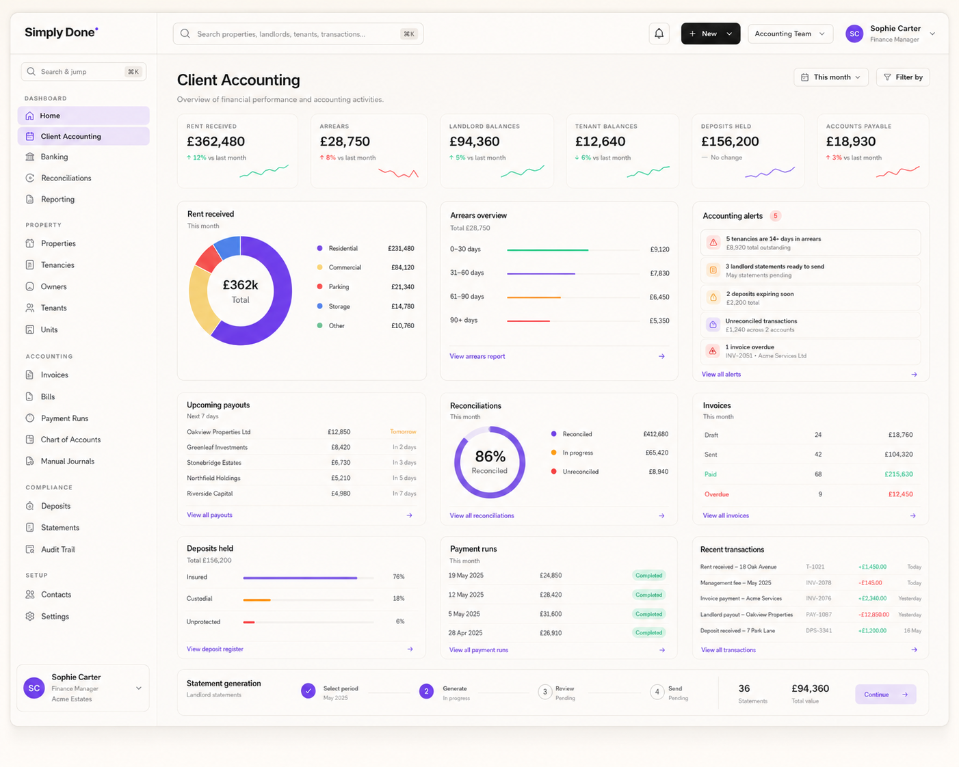This screenshot has width=959, height=767.
Task: Click the unreconciled transactions alert icon
Action: click(713, 325)
